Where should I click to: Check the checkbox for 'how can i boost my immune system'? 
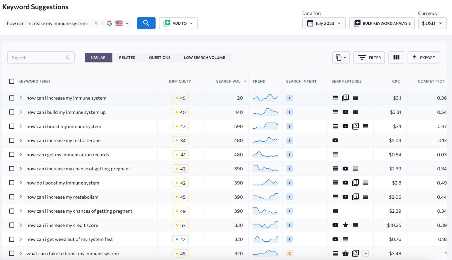point(12,126)
